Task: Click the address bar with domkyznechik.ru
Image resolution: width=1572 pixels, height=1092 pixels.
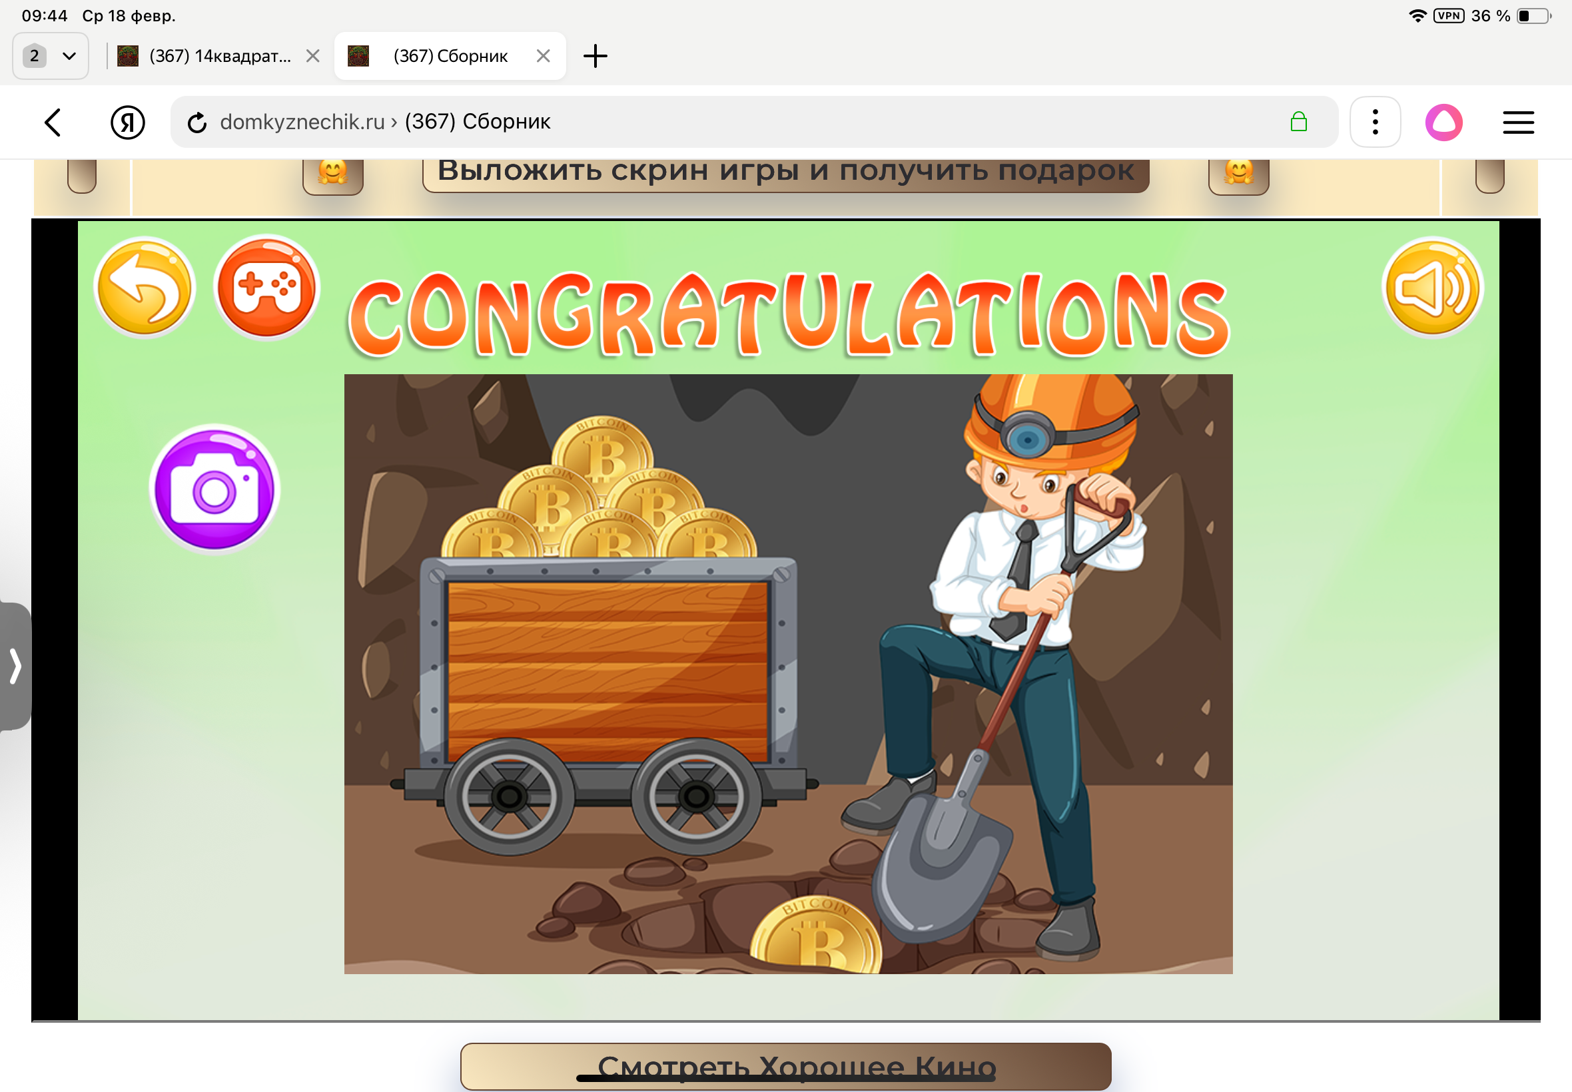Action: [x=684, y=123]
